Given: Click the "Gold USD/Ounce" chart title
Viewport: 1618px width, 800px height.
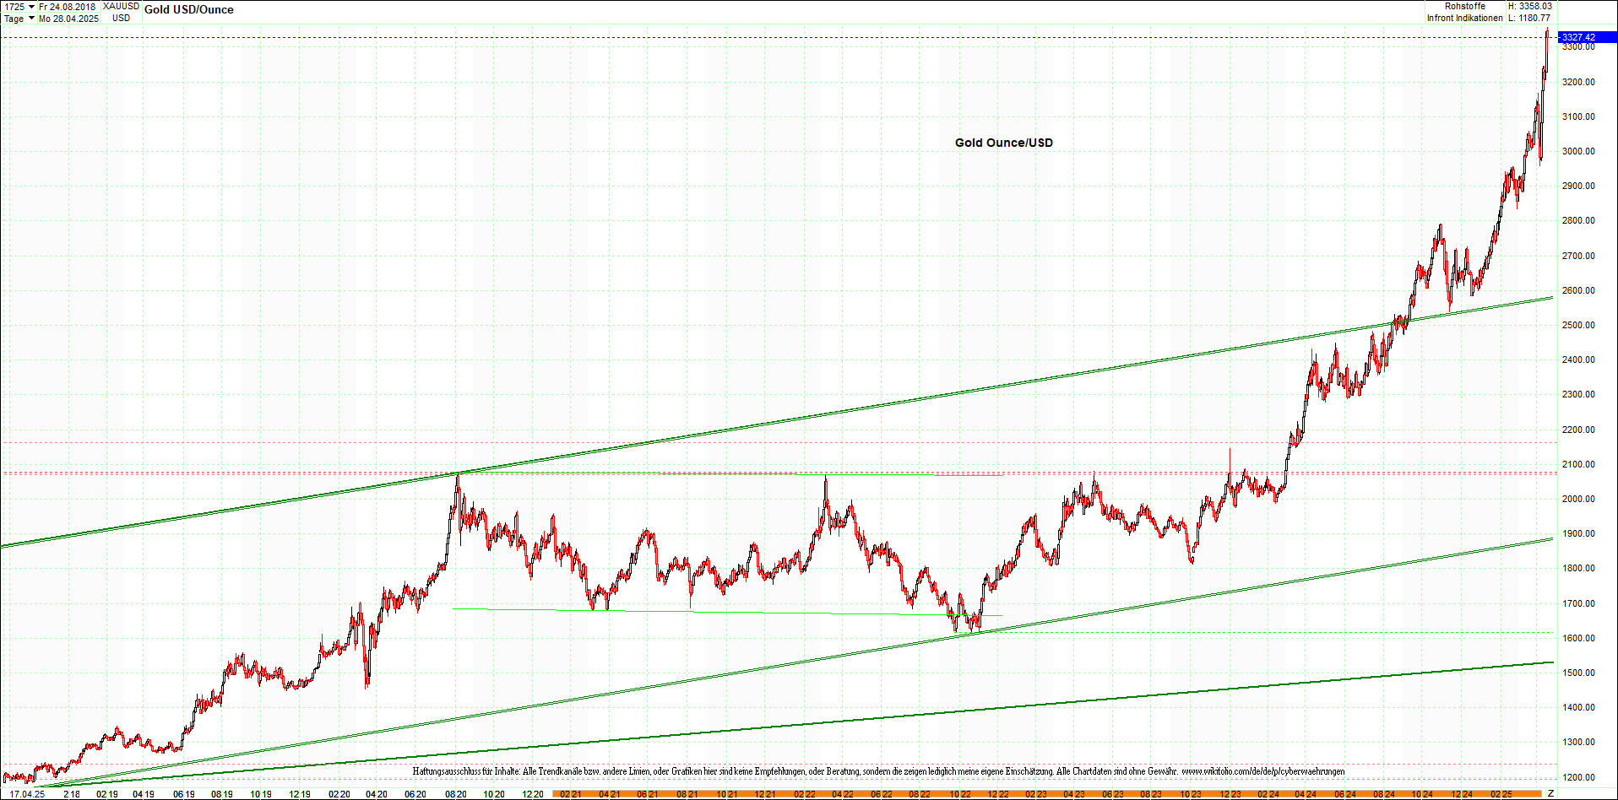Looking at the screenshot, I should point(189,9).
